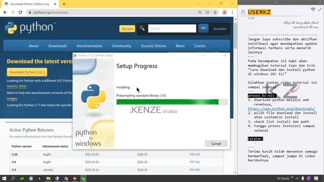The width and height of the screenshot is (324, 182).
Task: Bookmark this page with the star icon
Action: click(215, 12)
